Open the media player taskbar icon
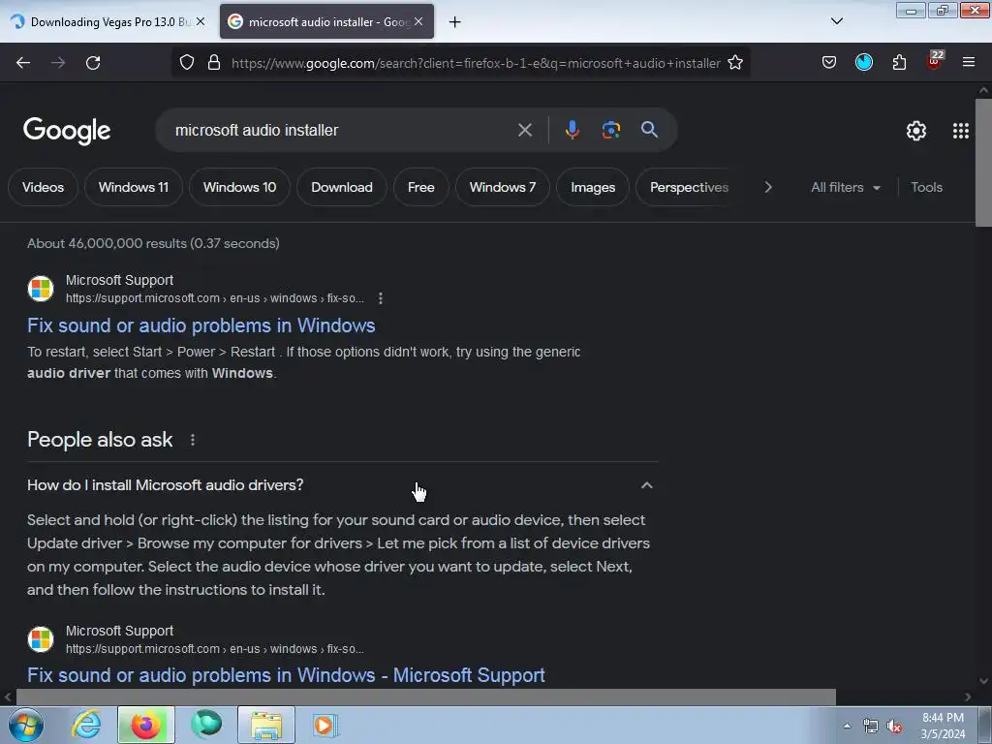The height and width of the screenshot is (744, 992). tap(326, 725)
